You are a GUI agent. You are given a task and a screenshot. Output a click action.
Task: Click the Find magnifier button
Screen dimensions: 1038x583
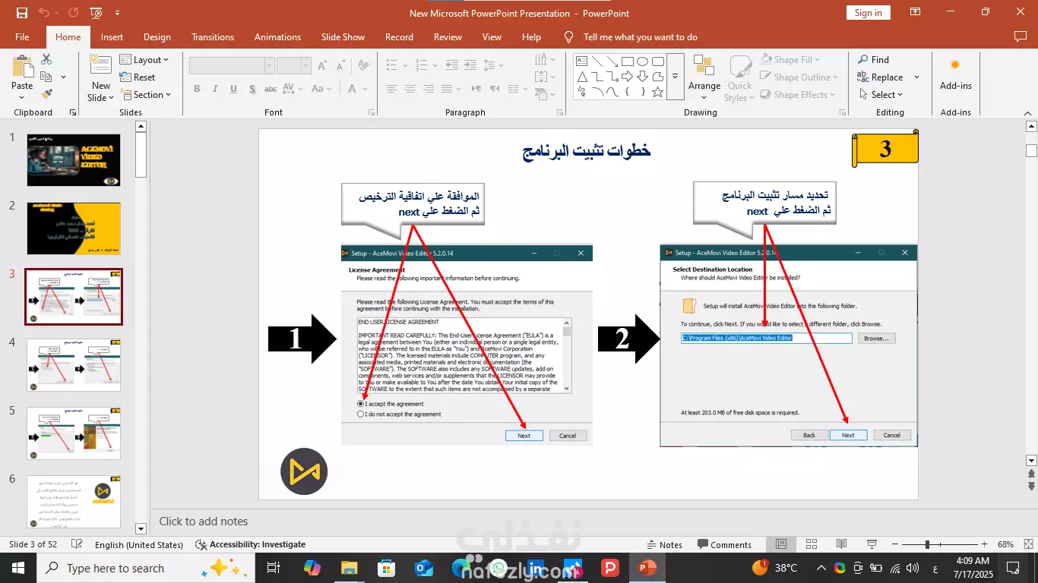[x=873, y=60]
